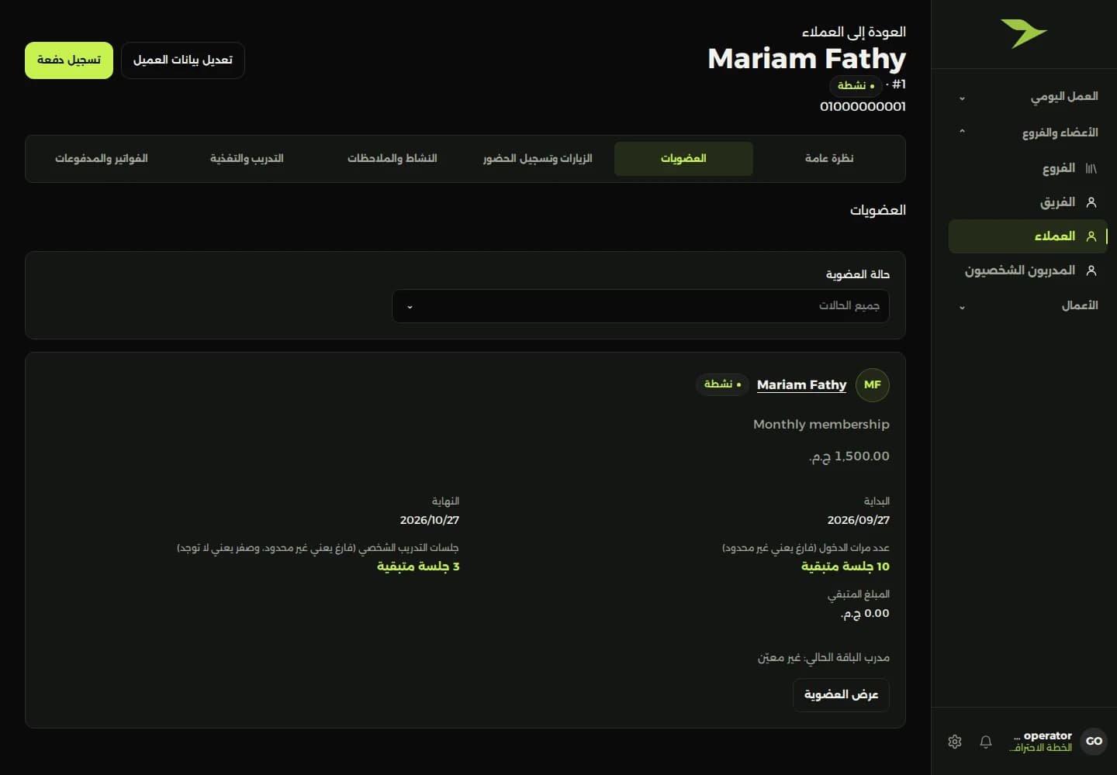Open notifications bell icon

pyautogui.click(x=986, y=742)
